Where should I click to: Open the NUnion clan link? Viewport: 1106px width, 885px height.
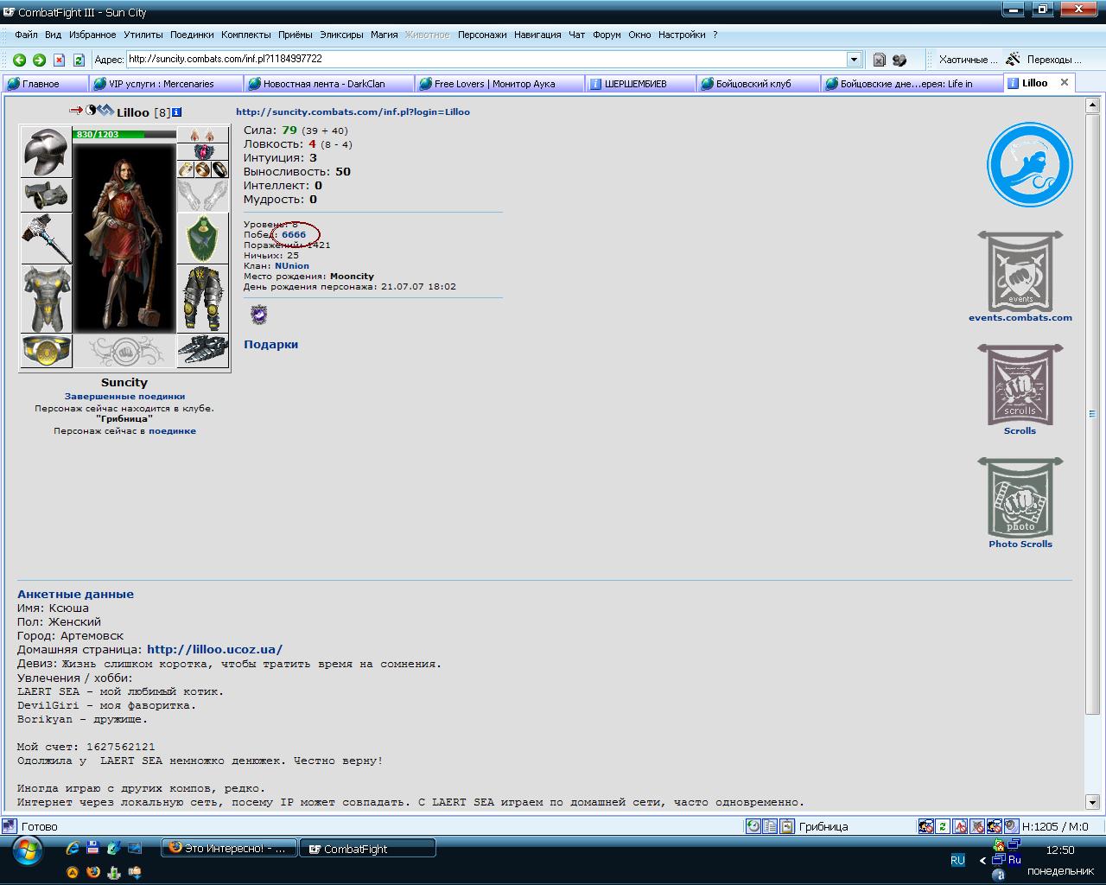pos(292,266)
